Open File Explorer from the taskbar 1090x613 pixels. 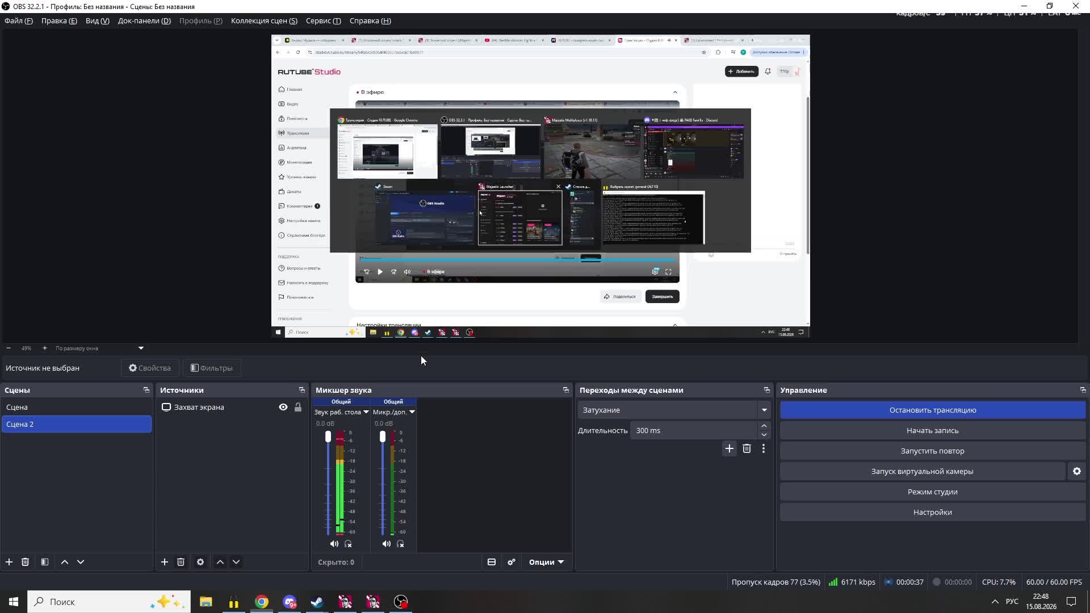(x=206, y=602)
